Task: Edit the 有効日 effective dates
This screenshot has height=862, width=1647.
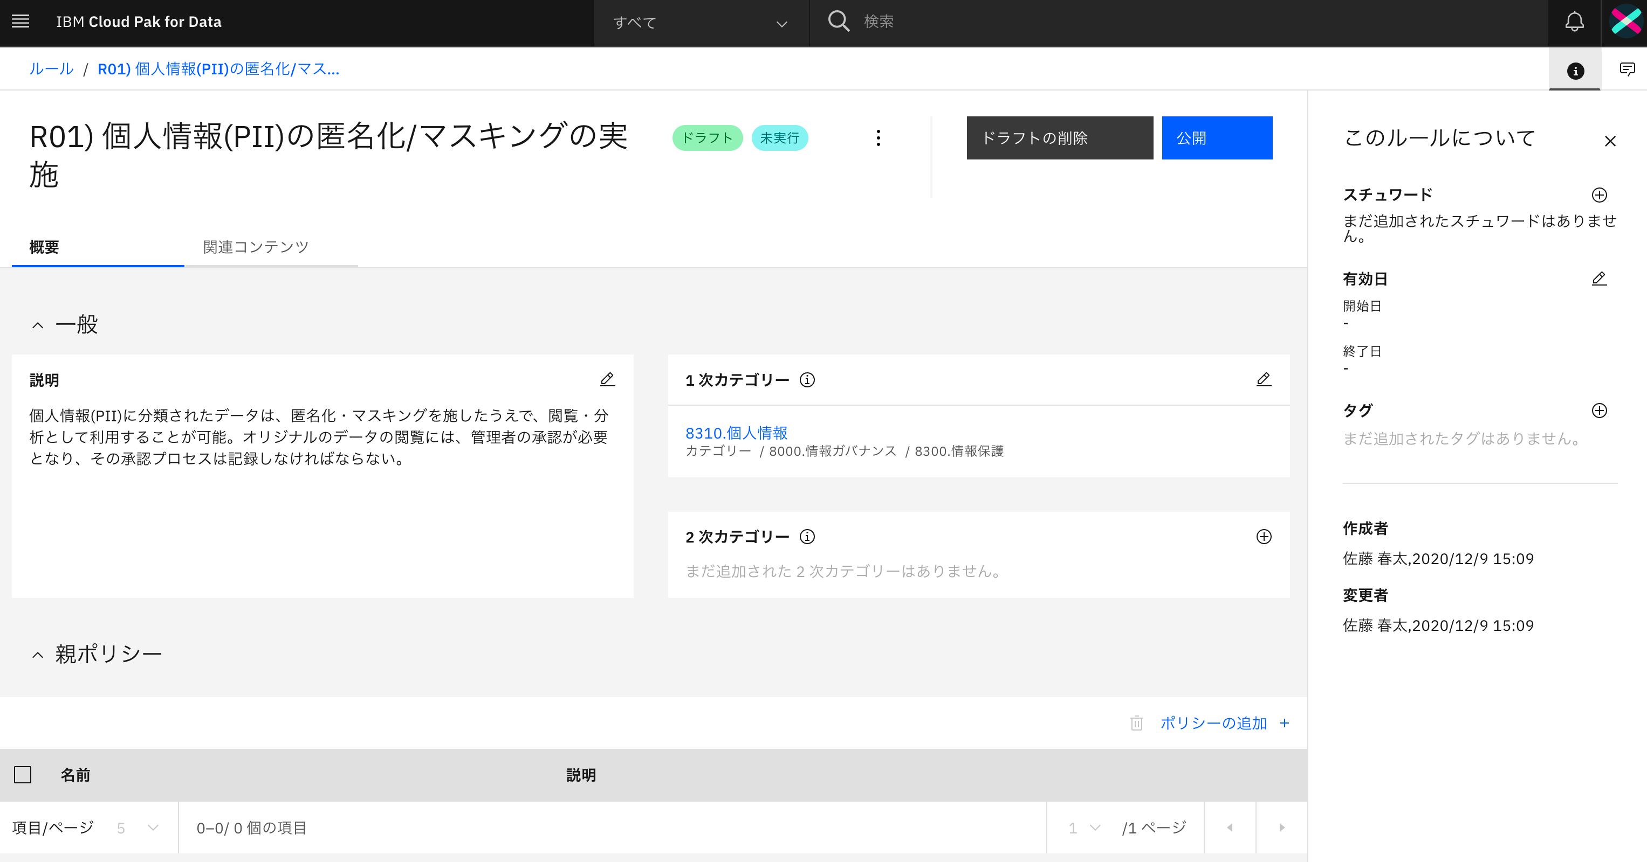Action: click(1598, 279)
